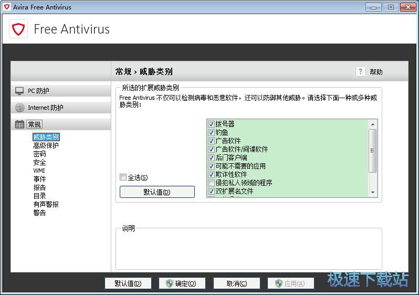Close the Avira window
This screenshot has width=419, height=295.
[408, 7]
